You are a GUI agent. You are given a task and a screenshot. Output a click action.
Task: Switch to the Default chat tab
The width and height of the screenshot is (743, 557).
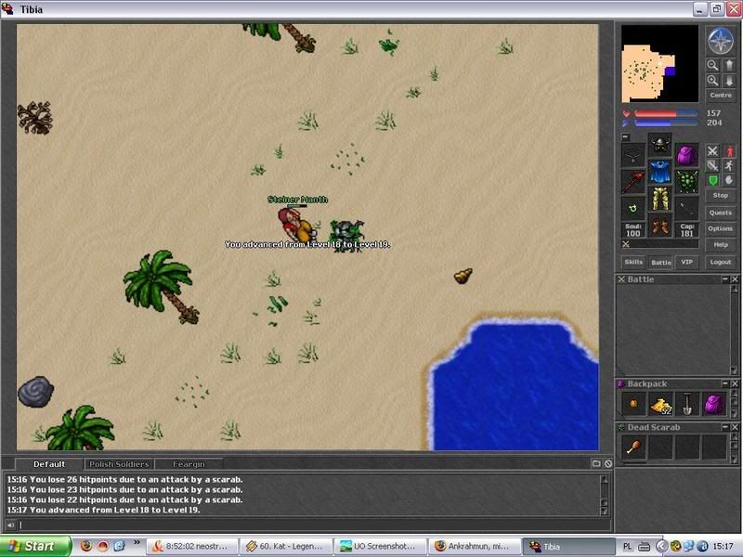tap(49, 464)
